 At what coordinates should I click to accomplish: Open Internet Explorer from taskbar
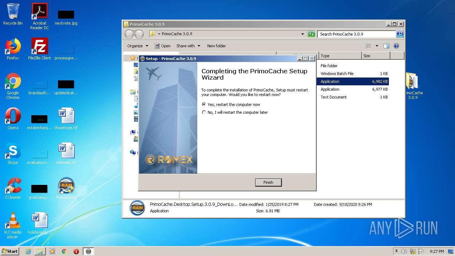pos(28,251)
